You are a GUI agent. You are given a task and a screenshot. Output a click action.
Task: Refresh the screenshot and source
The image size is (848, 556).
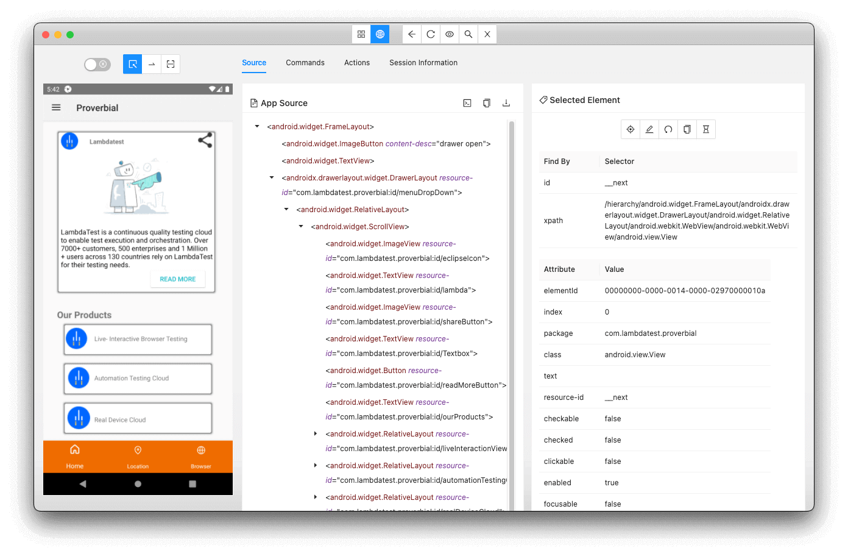(x=430, y=34)
